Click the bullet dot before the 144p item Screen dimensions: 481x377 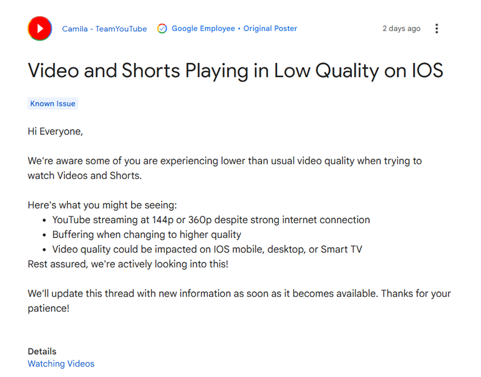tap(45, 220)
